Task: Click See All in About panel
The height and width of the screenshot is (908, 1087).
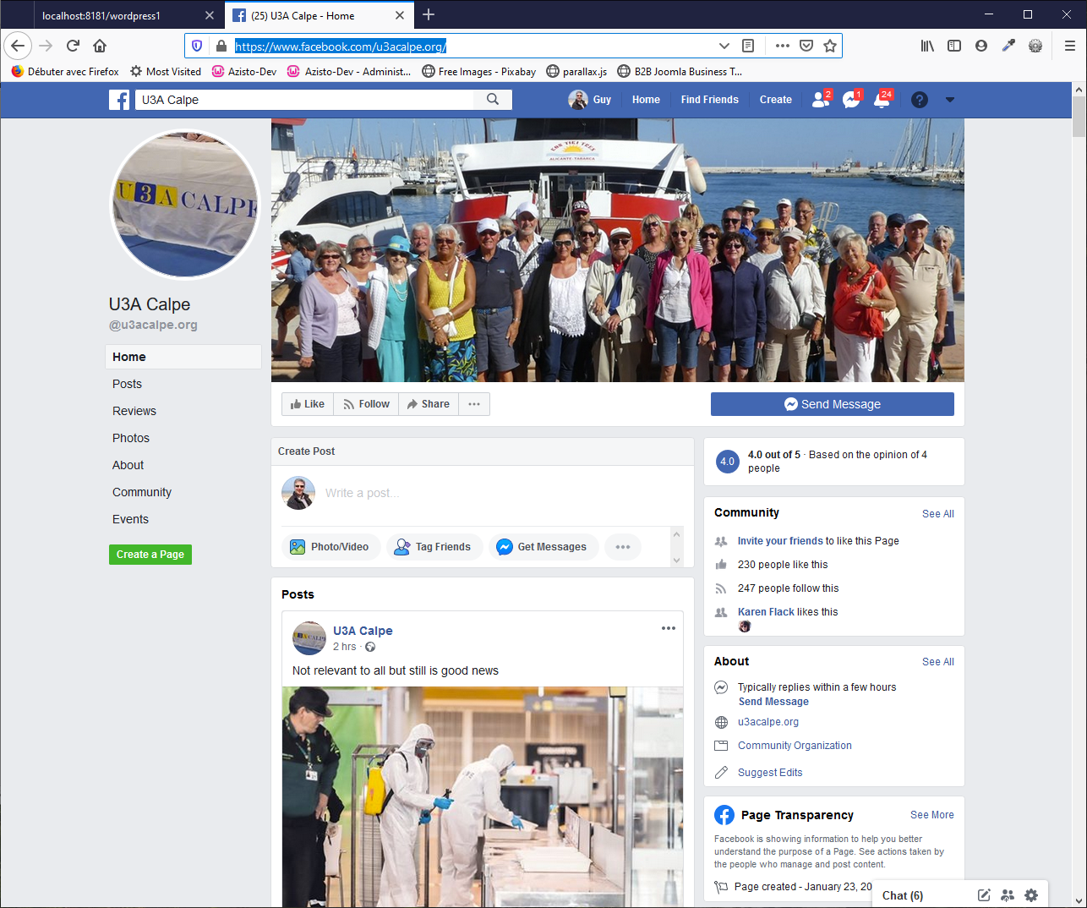Action: (938, 662)
